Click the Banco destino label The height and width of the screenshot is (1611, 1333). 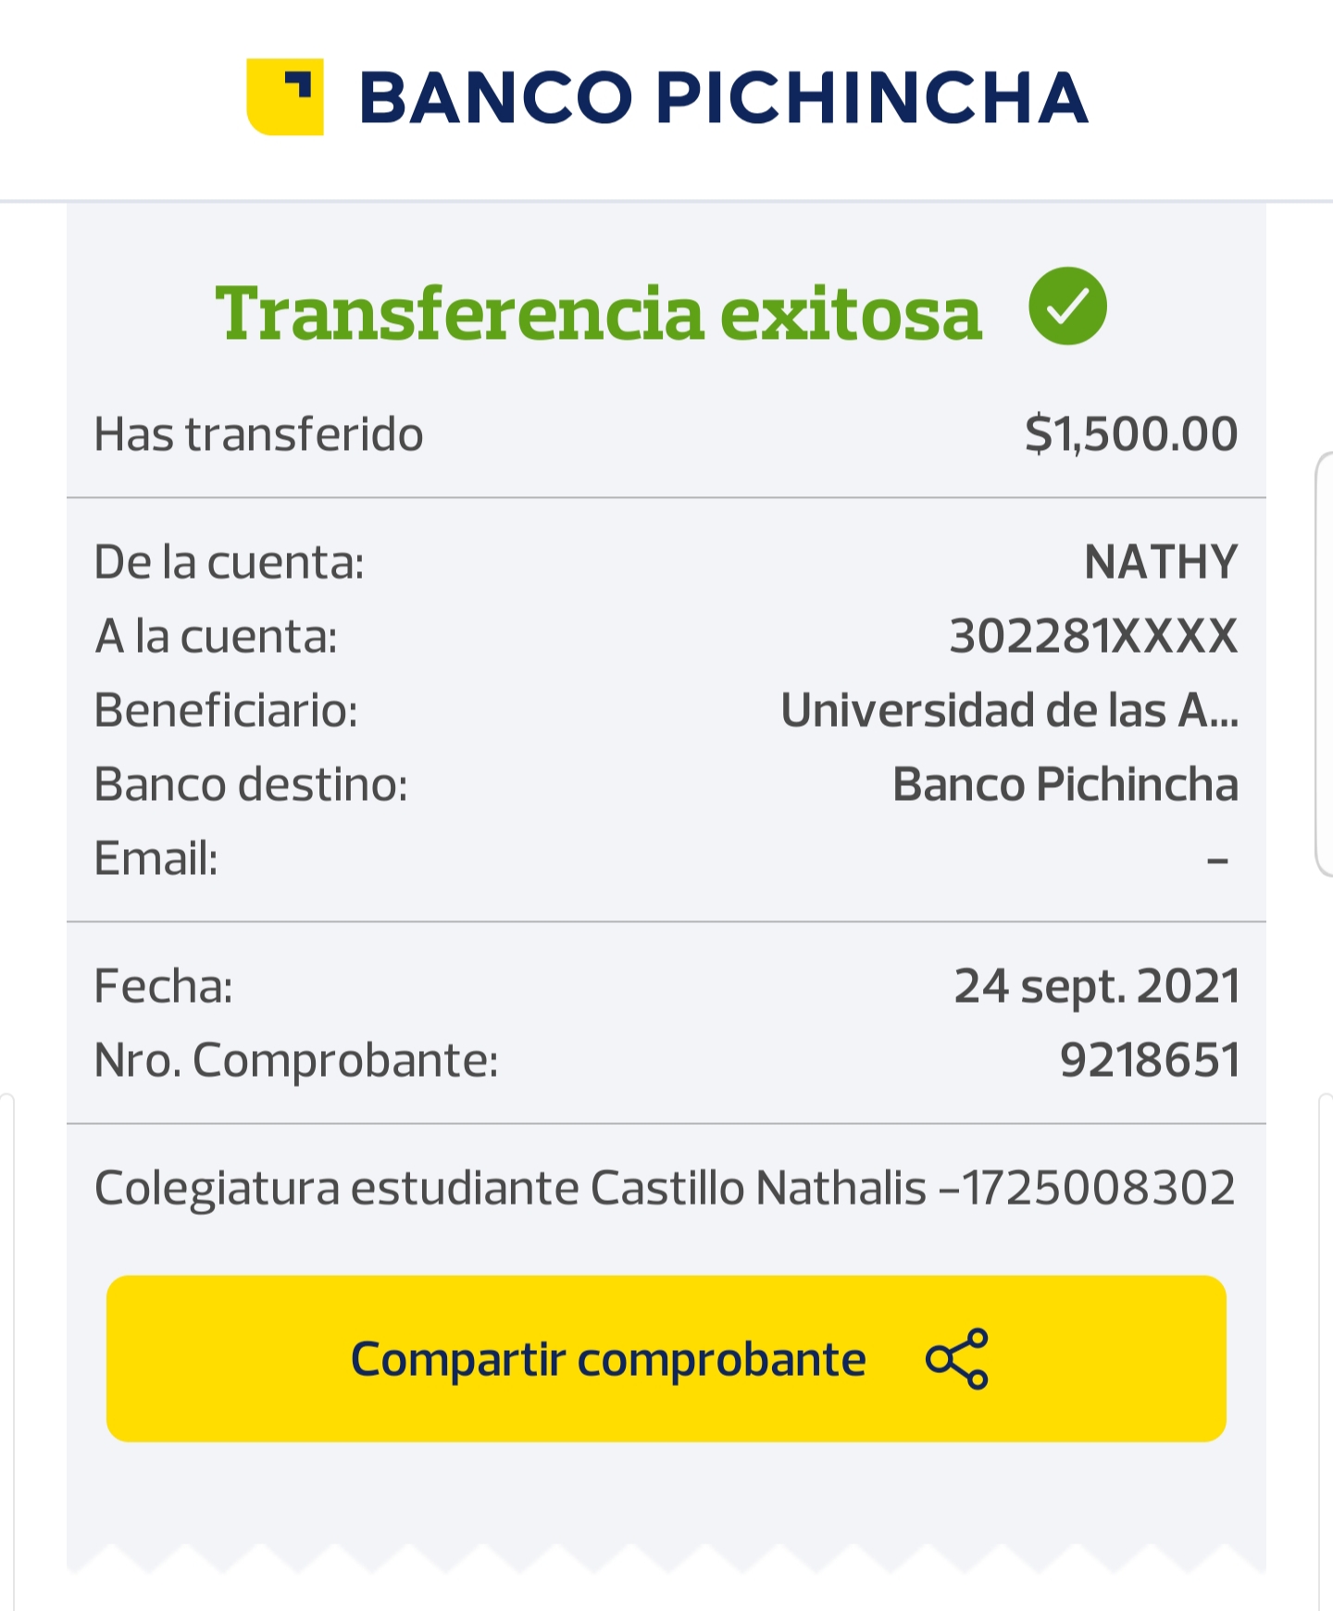click(x=251, y=784)
